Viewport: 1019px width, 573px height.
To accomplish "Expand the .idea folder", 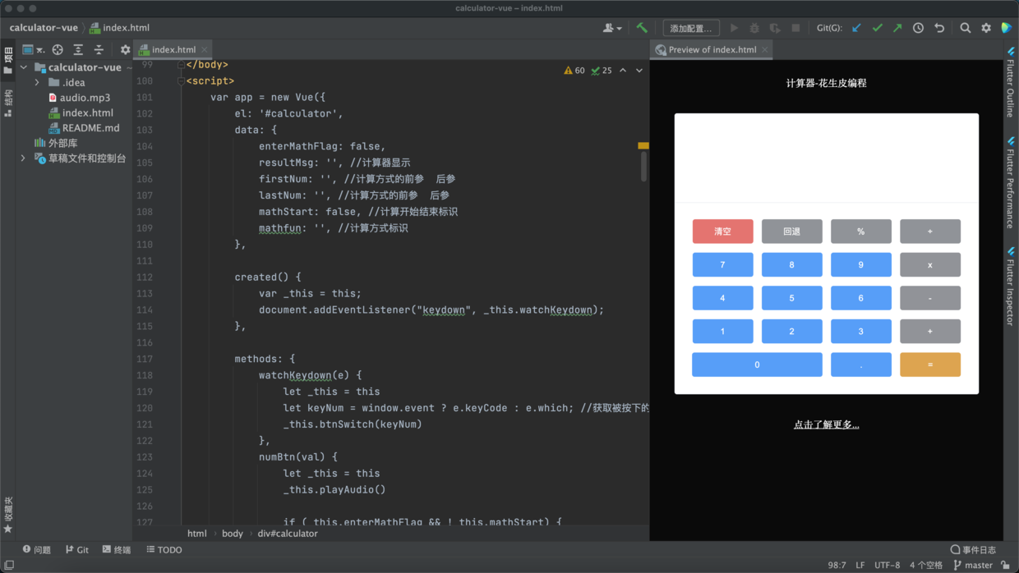I will coord(37,82).
